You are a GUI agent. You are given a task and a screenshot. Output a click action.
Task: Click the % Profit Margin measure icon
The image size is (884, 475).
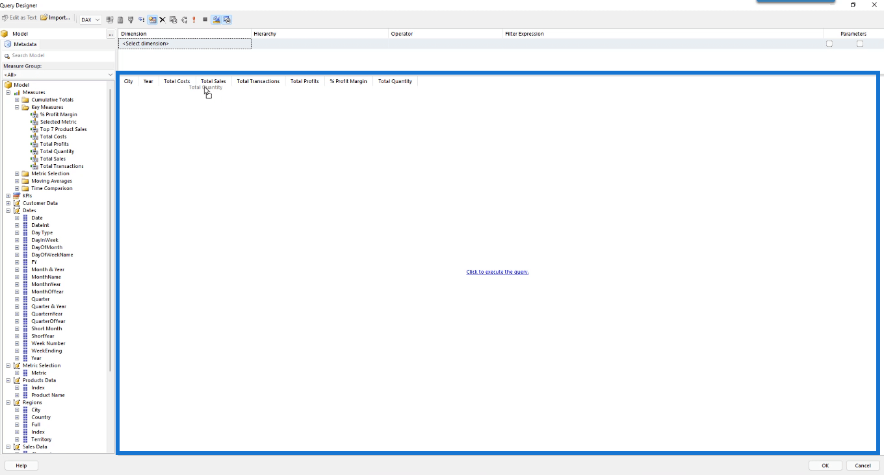click(x=34, y=115)
